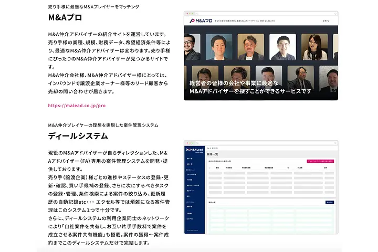
Task: Click advisor photo with blue-gray background
Action: tap(219, 47)
